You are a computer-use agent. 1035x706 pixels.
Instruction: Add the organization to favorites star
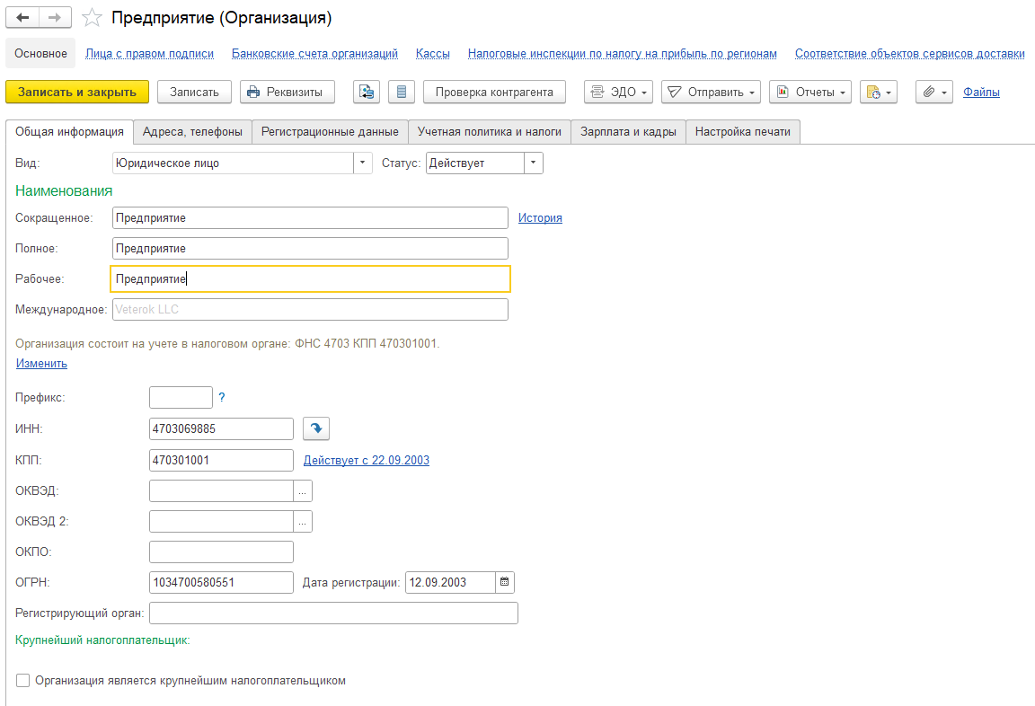click(x=92, y=18)
